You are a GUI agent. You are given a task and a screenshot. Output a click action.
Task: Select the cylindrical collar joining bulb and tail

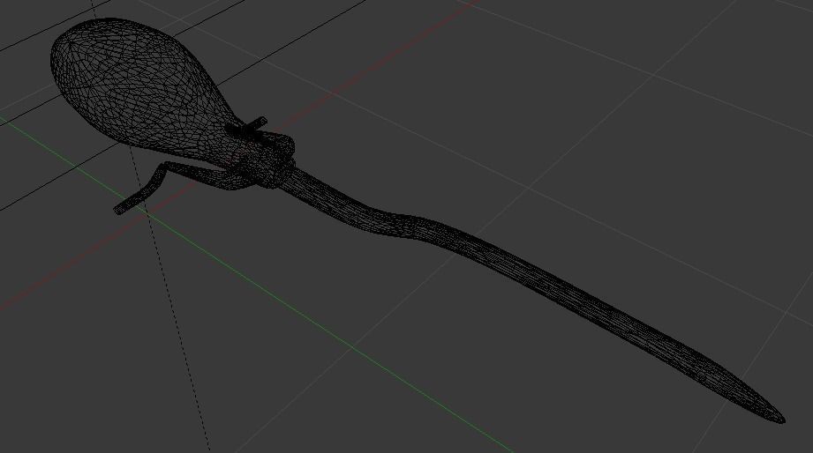click(269, 158)
